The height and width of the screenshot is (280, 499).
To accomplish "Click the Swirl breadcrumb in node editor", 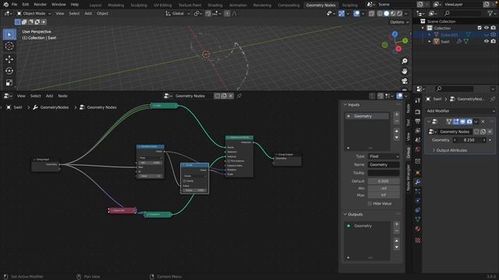I will click(18, 107).
